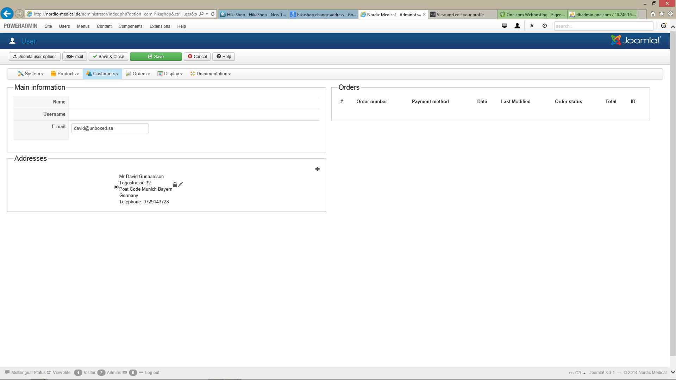Image resolution: width=676 pixels, height=380 pixels.
Task: Click the Log out link in the footer
Action: pyautogui.click(x=152, y=373)
